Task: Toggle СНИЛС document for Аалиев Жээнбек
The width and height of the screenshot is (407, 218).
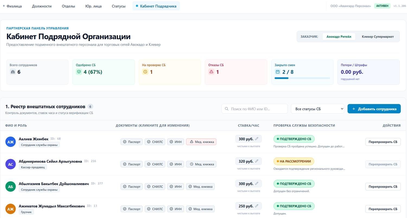Action: pos(155,142)
